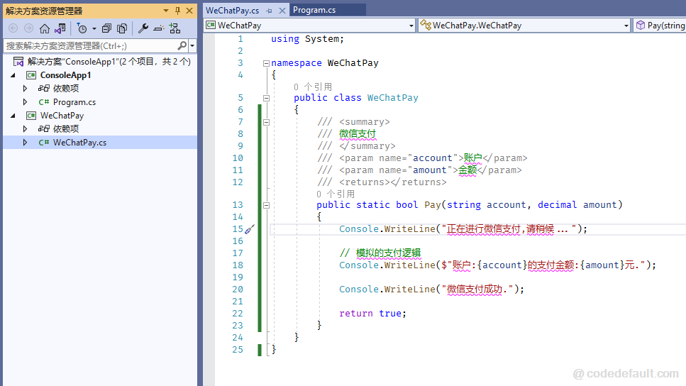Click the ConsoleApp1 project C# icon

point(31,75)
